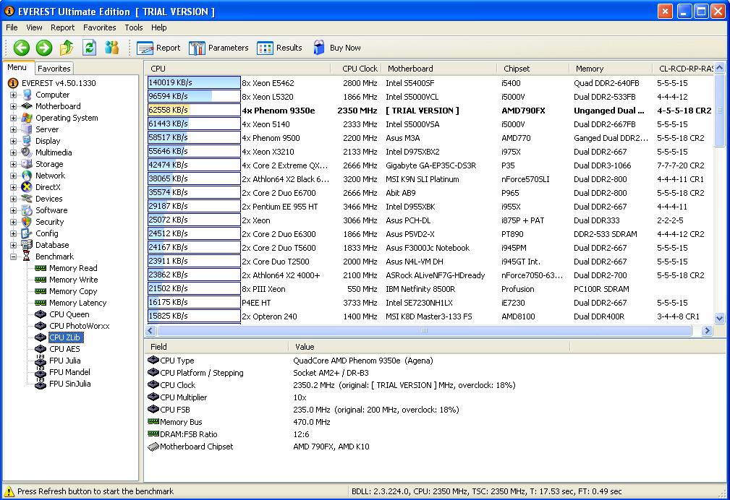This screenshot has height=500, width=730.
Task: Select FPU SinJulia benchmark
Action: tap(70, 384)
